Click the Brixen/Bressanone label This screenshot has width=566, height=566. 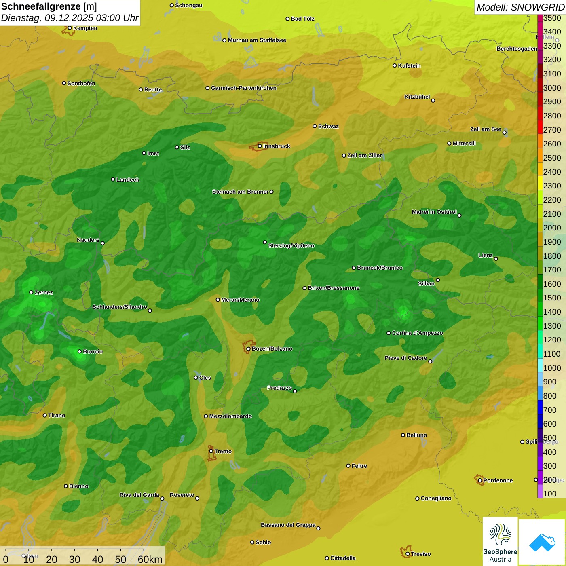[334, 288]
